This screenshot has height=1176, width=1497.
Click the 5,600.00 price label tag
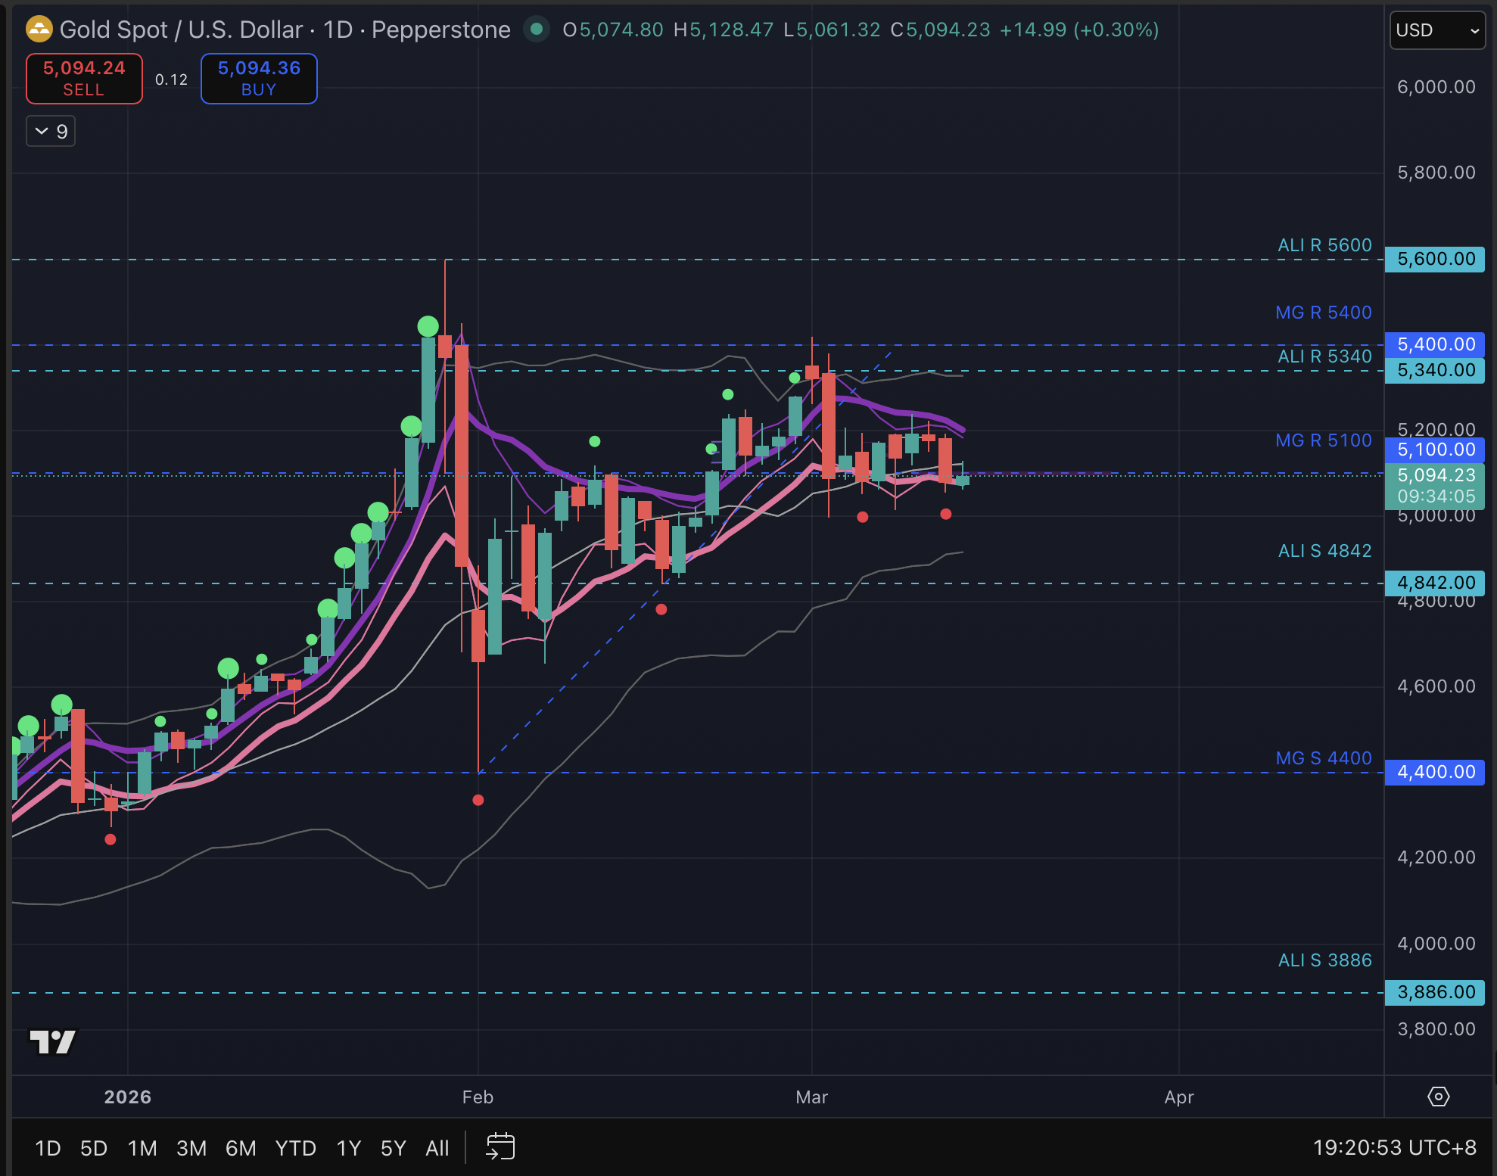point(1434,260)
